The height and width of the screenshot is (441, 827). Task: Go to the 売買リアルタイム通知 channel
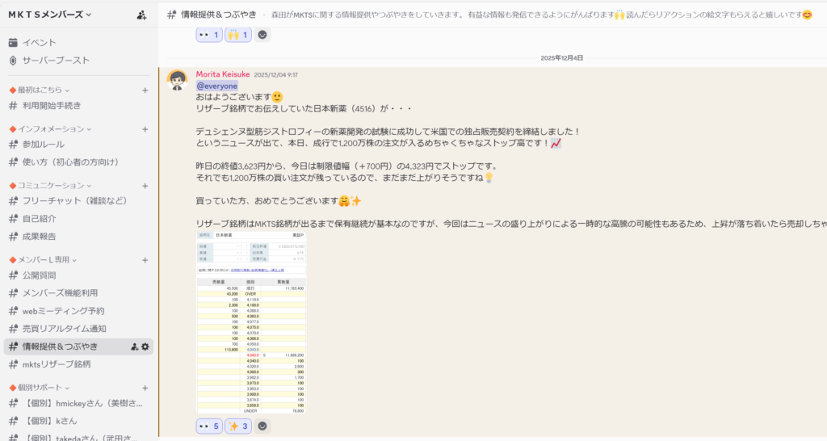pos(64,329)
